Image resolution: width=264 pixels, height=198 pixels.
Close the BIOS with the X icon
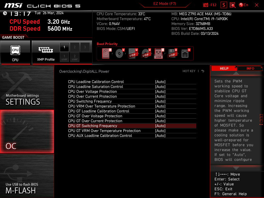tap(257, 5)
